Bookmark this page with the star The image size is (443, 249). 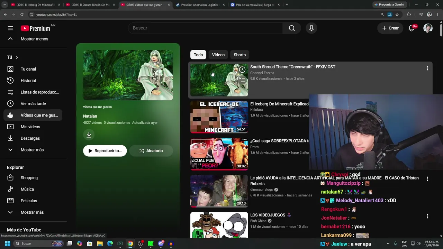pyautogui.click(x=397, y=15)
